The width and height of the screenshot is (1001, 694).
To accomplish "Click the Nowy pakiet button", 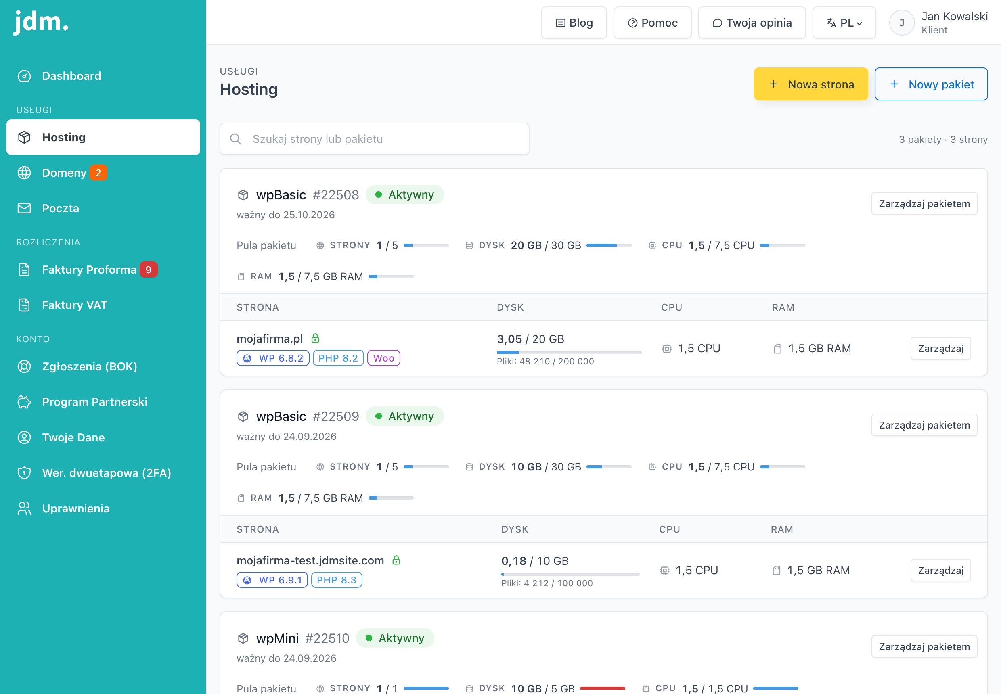I will click(x=931, y=84).
